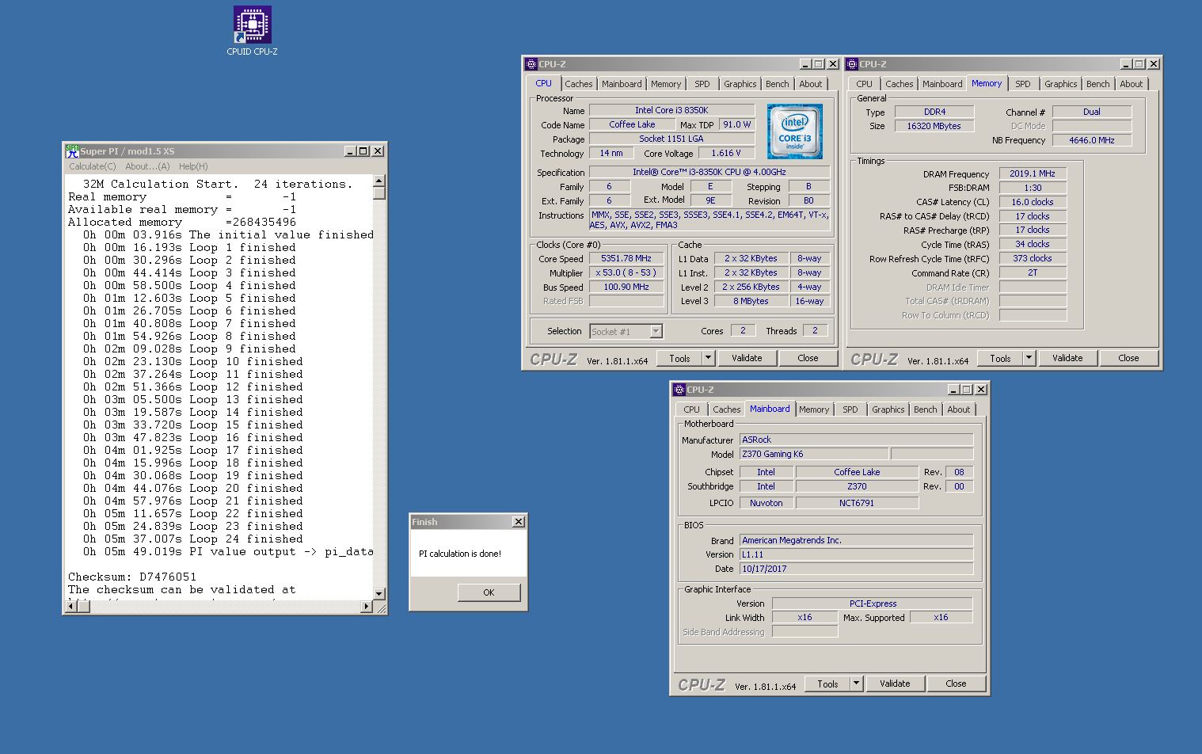This screenshot has height=754, width=1202.
Task: Open Graphics tab in CPU window
Action: 740,84
